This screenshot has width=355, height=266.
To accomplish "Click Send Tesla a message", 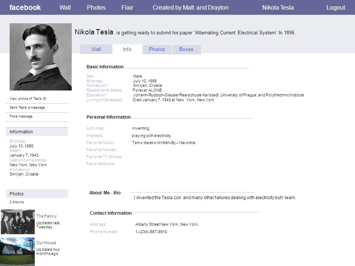I will [27, 108].
